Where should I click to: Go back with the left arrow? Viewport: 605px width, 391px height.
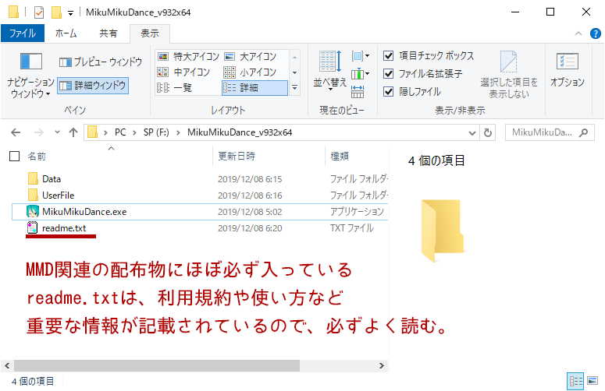pyautogui.click(x=16, y=132)
